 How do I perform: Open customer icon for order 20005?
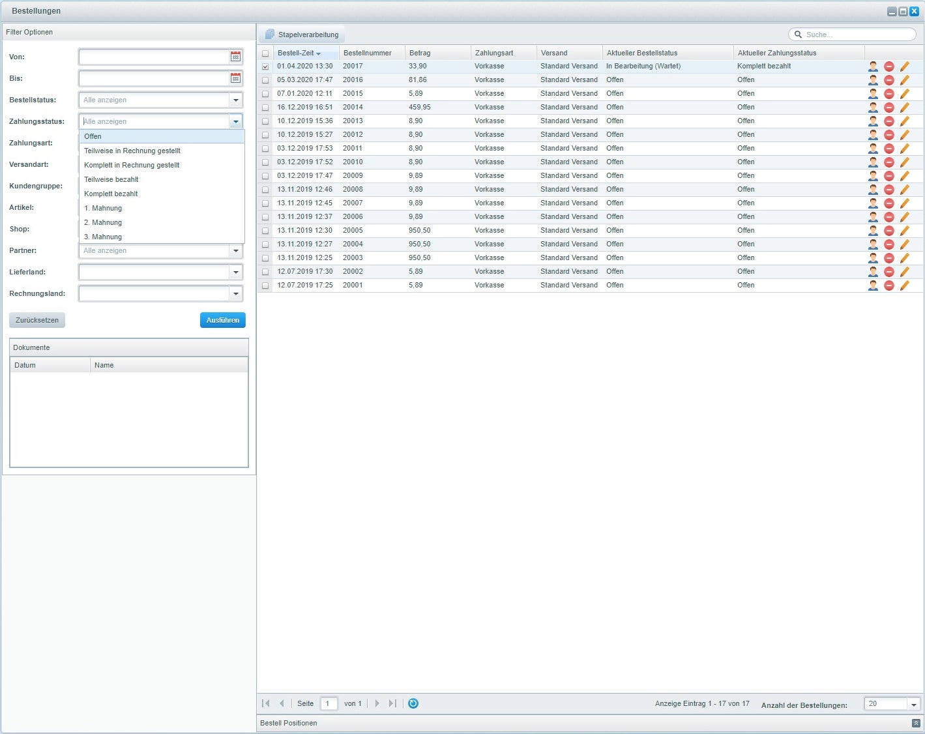pyautogui.click(x=873, y=231)
